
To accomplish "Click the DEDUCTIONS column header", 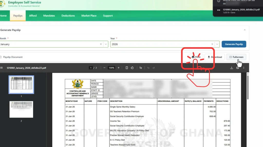I will click(222, 101).
